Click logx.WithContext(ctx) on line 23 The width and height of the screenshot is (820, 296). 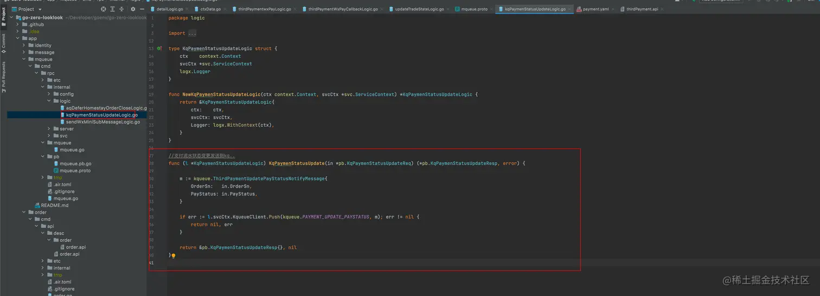coord(241,125)
